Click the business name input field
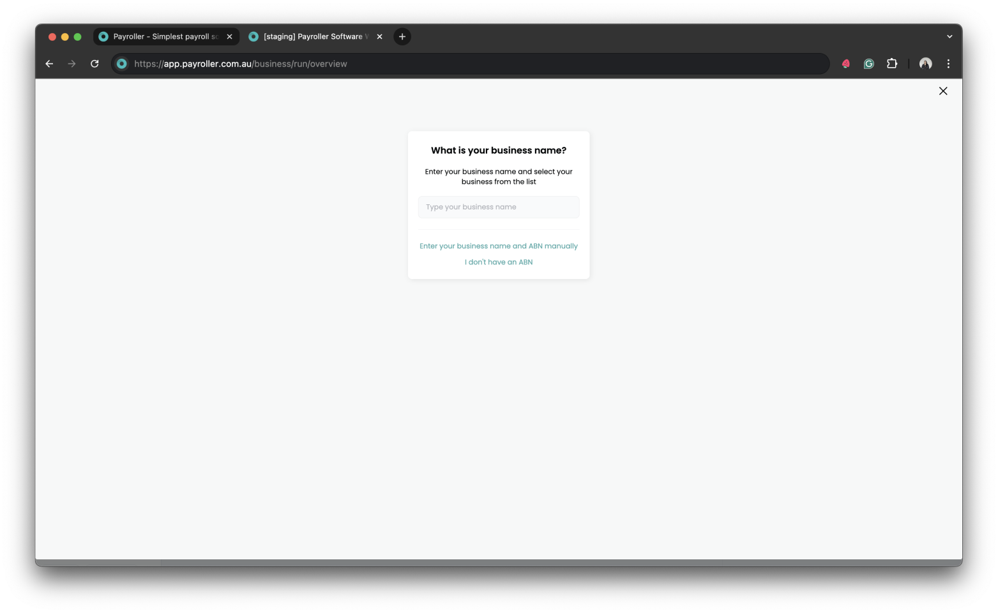The image size is (998, 613). pyautogui.click(x=498, y=206)
